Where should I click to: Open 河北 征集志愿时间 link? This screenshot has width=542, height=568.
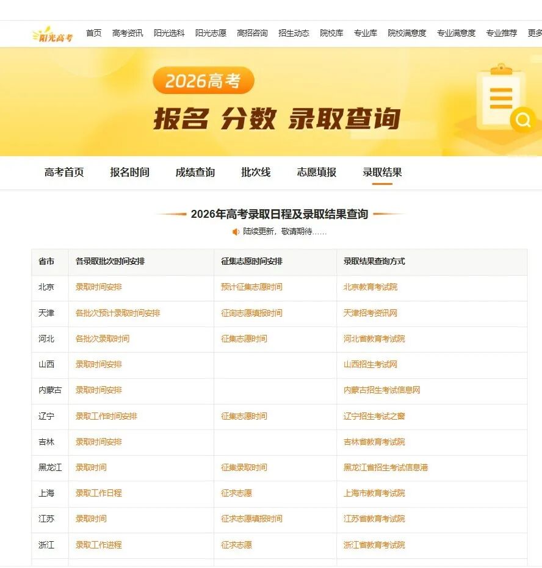tap(244, 339)
